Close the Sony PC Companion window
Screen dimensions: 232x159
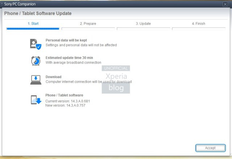[225, 4]
